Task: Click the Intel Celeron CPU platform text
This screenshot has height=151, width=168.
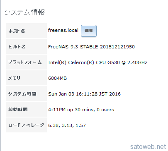Action: click(97, 62)
